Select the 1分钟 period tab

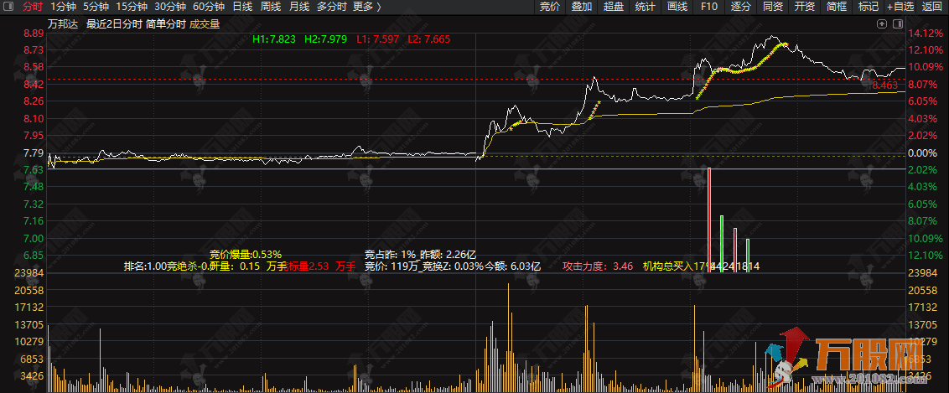click(x=64, y=7)
